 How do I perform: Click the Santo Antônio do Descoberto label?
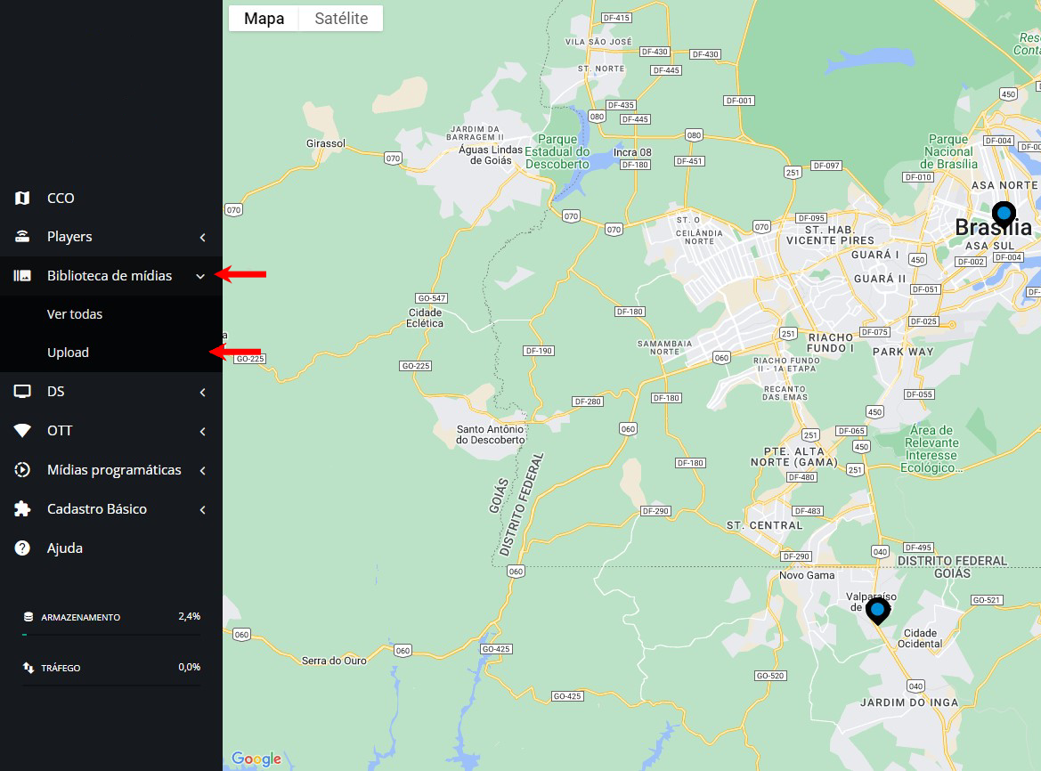pos(490,434)
